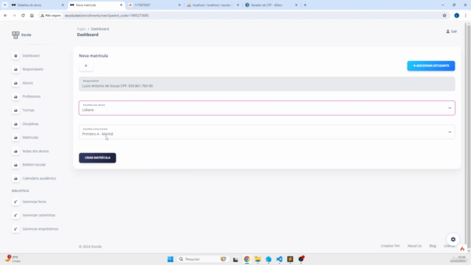Viewport: 471px width, 265px height.
Task: Open Visual Studio Code from taskbar
Action: pyautogui.click(x=280, y=259)
